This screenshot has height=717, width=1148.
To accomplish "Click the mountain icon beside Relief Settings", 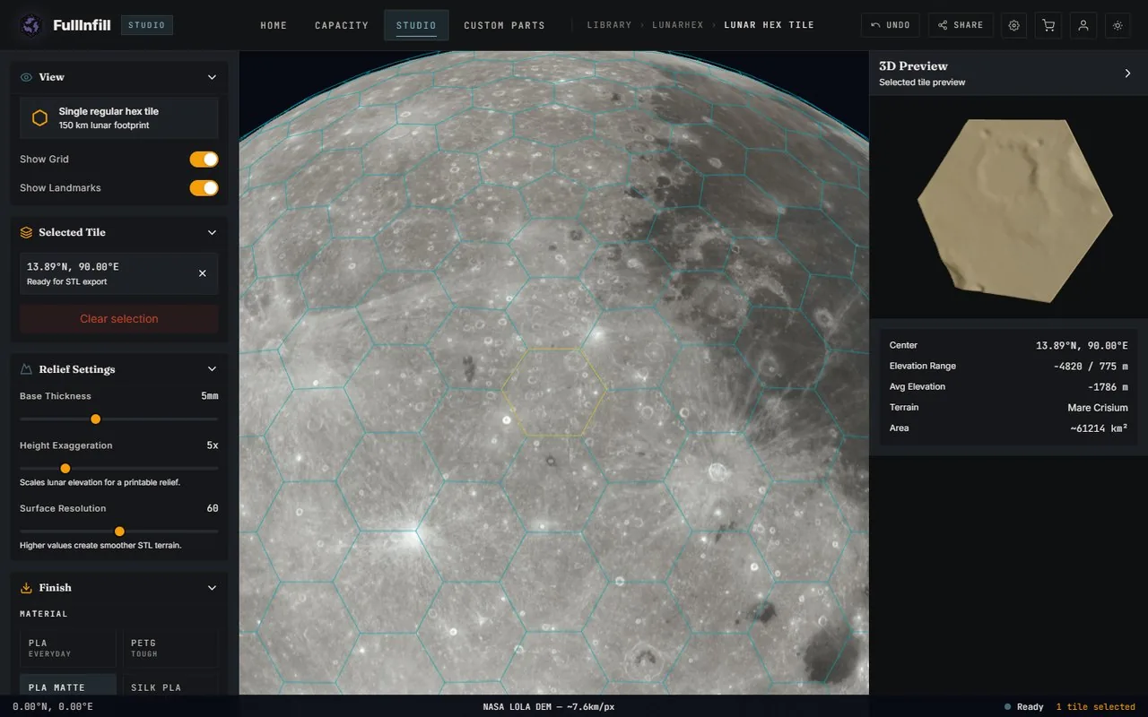I will (27, 369).
